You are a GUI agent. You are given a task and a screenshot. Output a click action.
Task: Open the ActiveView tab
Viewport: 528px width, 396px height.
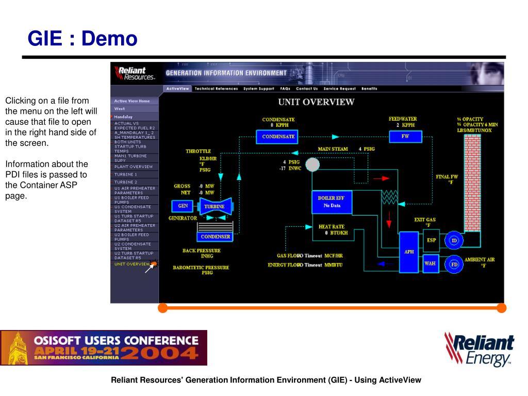177,89
